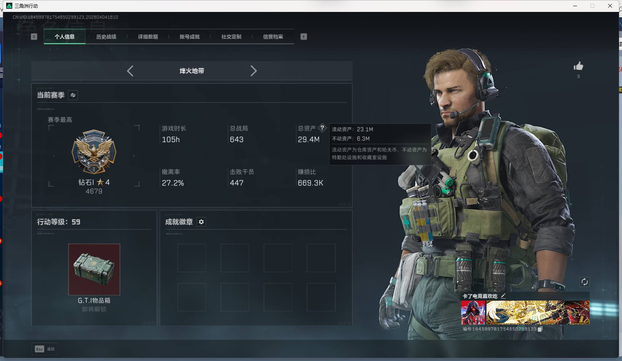Viewport: 622px width, 361px height.
Task: Click the E shortcut button right of tabs
Action: tap(304, 37)
